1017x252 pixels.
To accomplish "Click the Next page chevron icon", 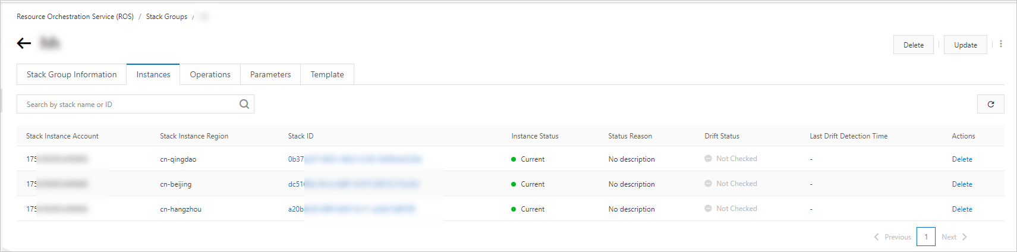I will (x=965, y=237).
